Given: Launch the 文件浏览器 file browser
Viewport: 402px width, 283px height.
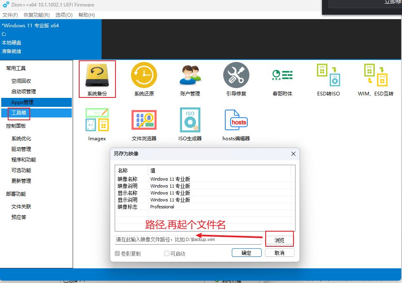Looking at the screenshot, I should coord(144,124).
